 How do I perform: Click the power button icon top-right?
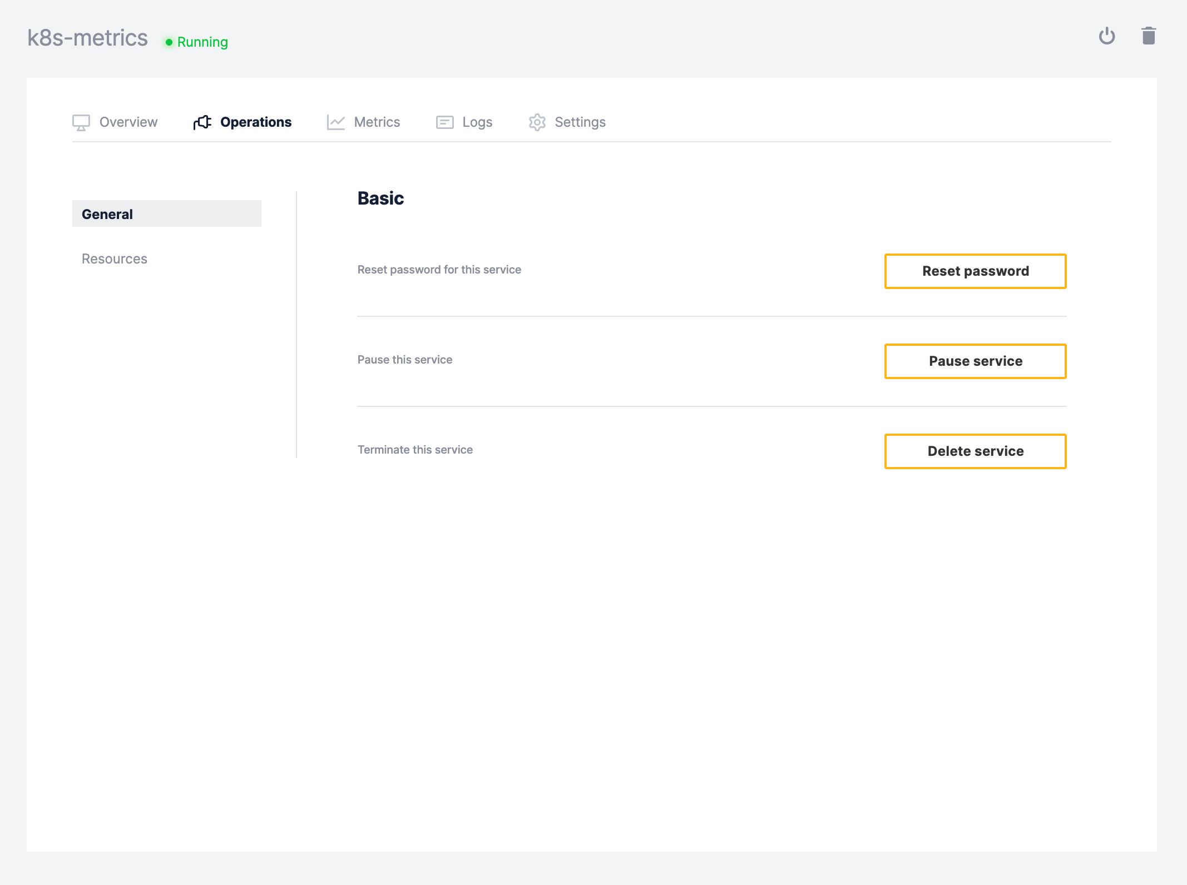[x=1107, y=38]
